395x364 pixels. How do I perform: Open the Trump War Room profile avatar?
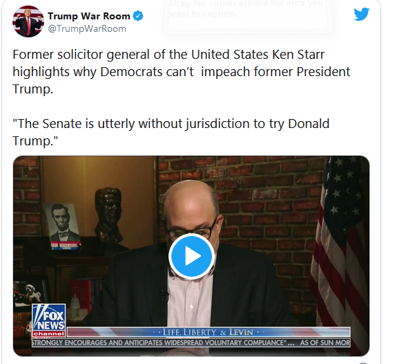(x=28, y=21)
